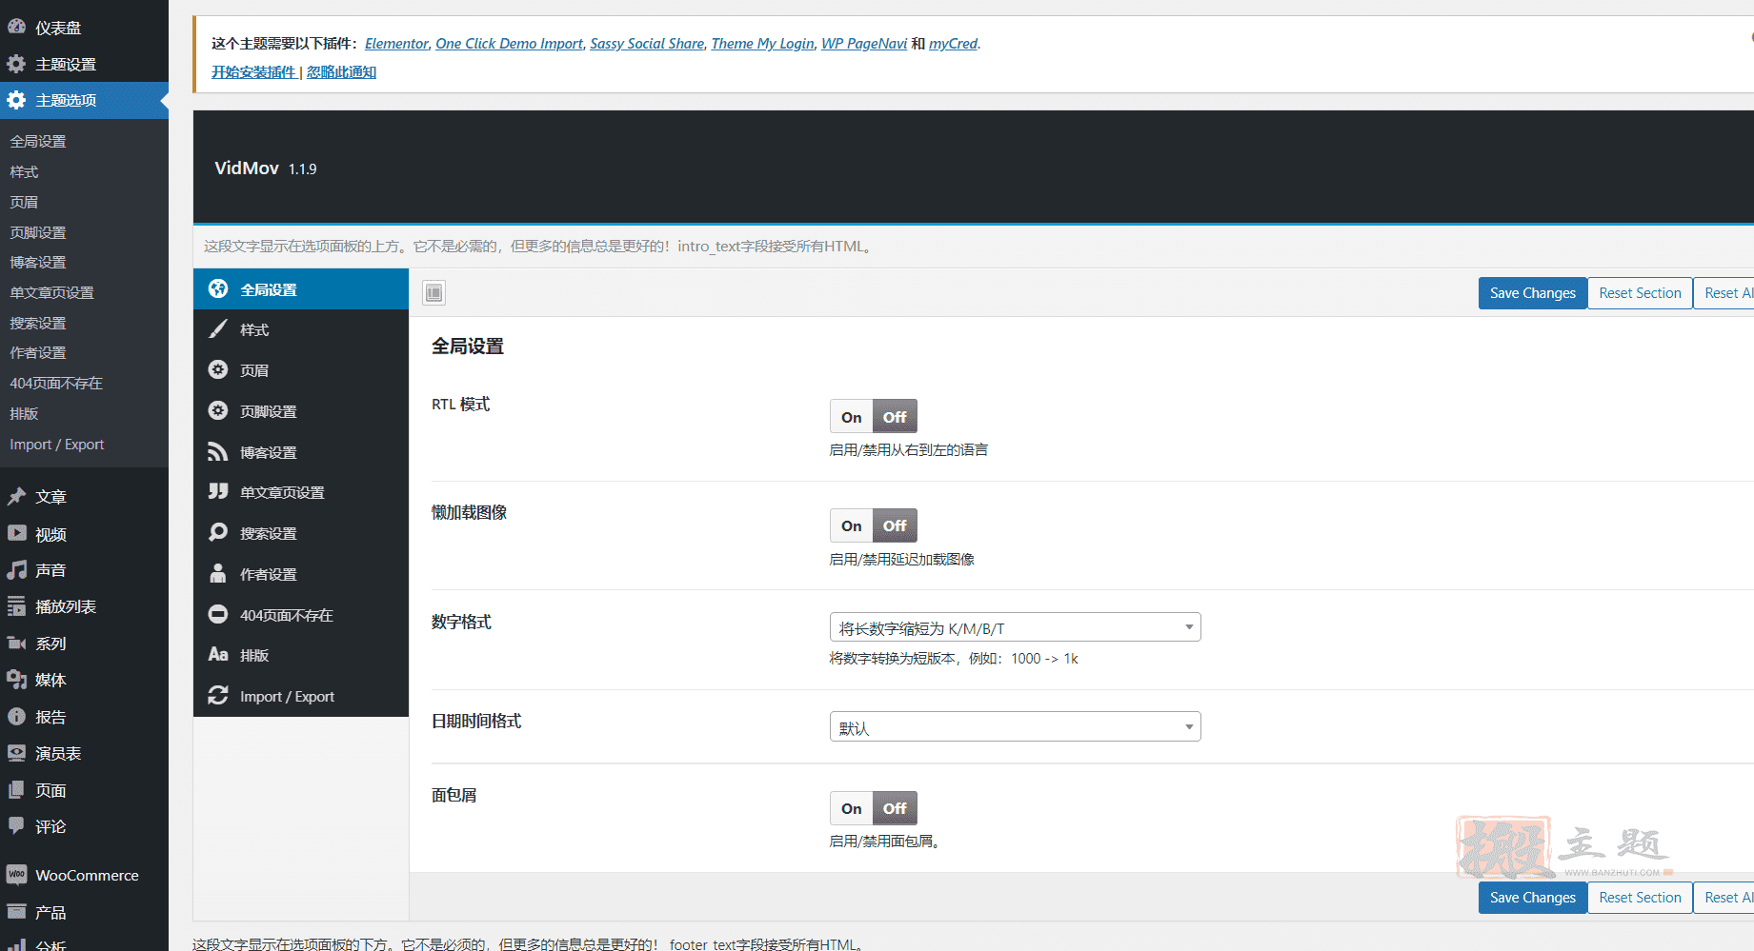Open the WP PageNavi link

coord(864,44)
